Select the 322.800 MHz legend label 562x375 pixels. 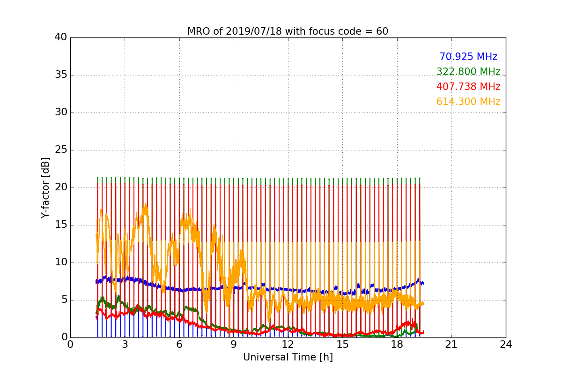(468, 72)
